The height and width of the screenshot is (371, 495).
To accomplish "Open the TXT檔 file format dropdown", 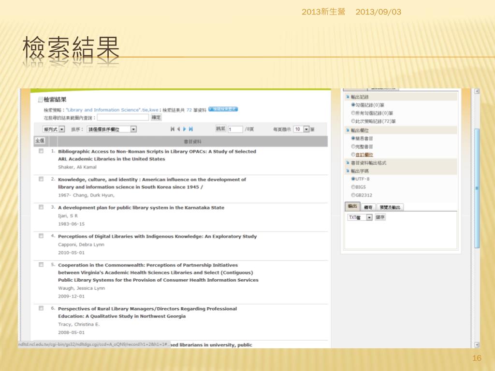I will tap(360, 217).
